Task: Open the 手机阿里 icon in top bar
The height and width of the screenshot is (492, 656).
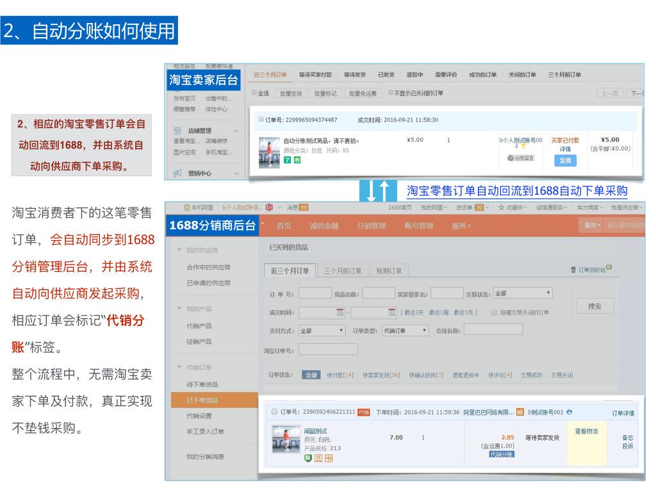Action: pos(186,208)
